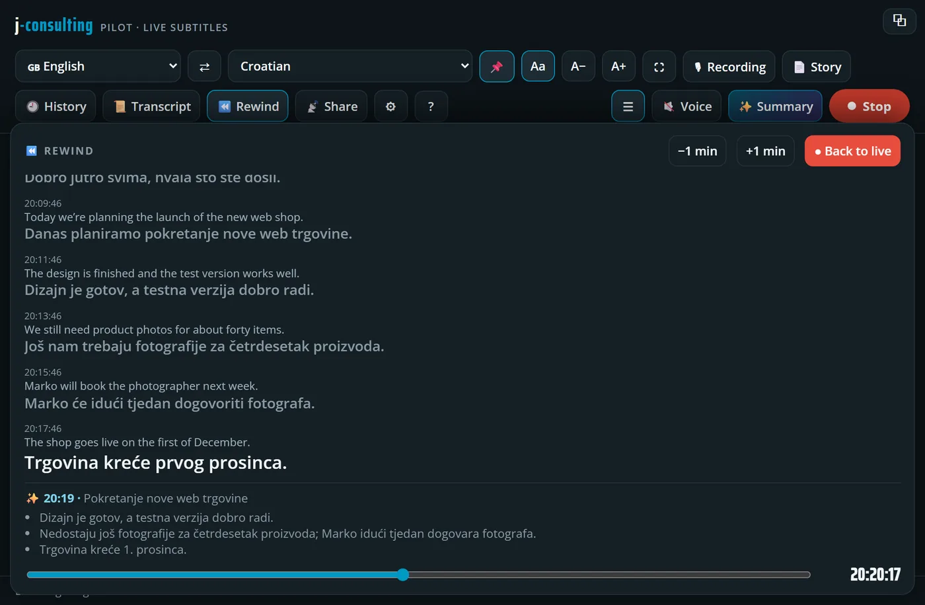Select subtitle line 'Trgovina kreće prvog prosinca.'
Screen dimensions: 925x605
point(156,462)
